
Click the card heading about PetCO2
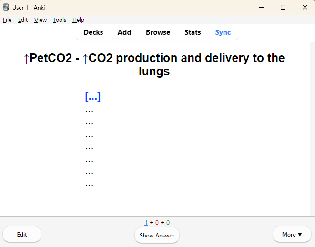[x=154, y=64]
